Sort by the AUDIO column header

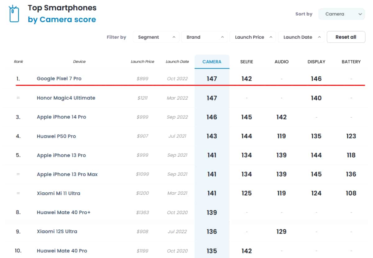[281, 62]
